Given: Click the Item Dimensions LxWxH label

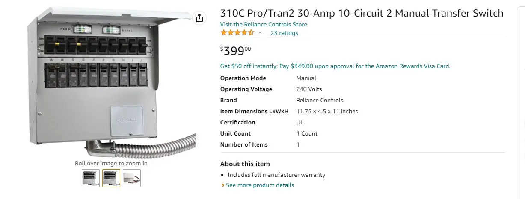Looking at the screenshot, I should (x=254, y=111).
